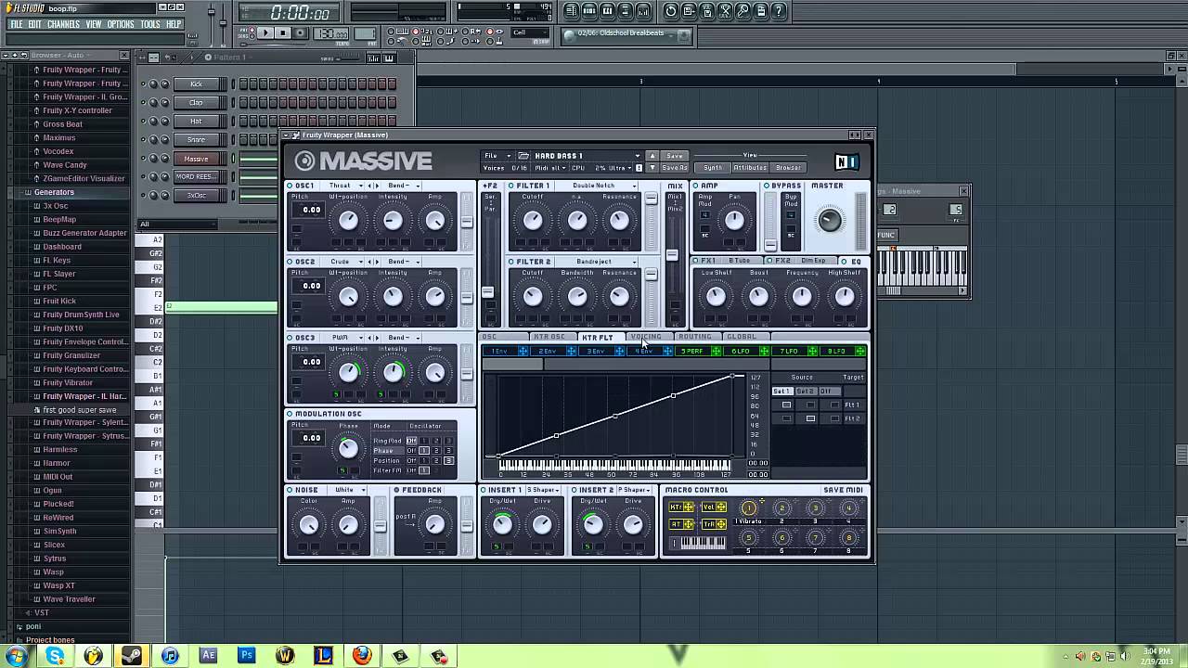Toggle the BYPASS enable indicator
Screen dimensions: 1188x668
pos(768,186)
